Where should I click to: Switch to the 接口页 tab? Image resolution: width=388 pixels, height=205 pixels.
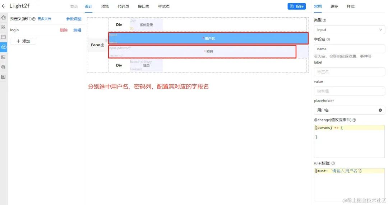coord(143,6)
